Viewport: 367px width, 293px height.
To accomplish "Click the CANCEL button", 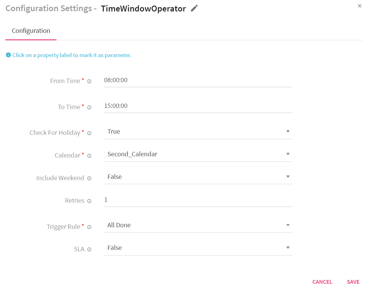I will [322, 282].
